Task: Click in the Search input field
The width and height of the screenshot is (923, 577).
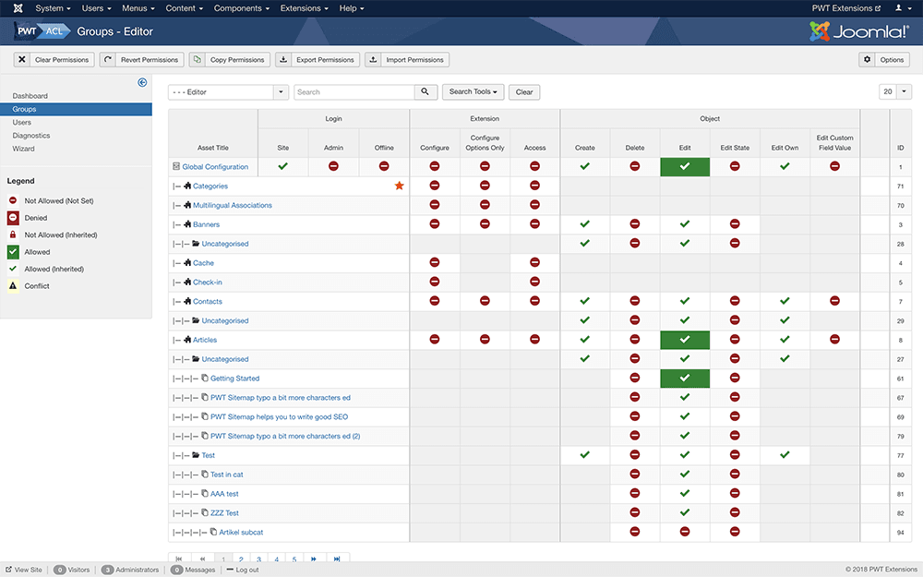Action: (354, 91)
